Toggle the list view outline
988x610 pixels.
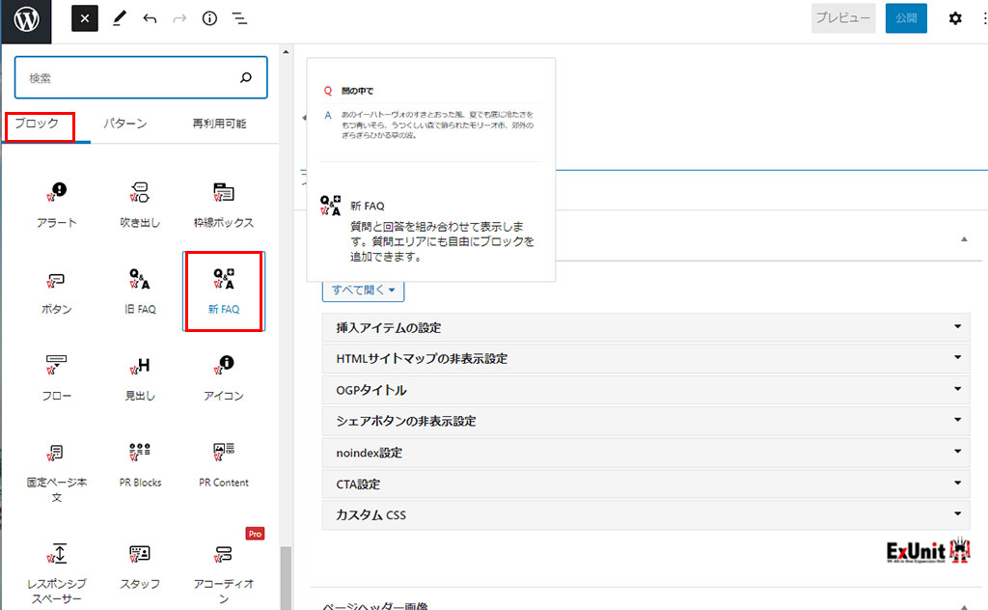[x=239, y=18]
